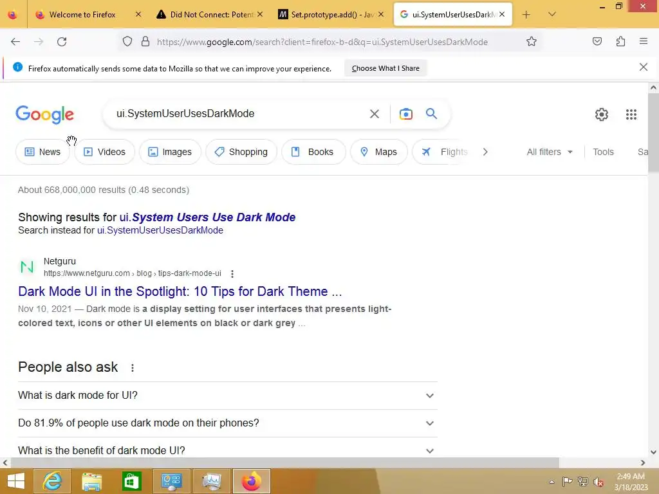Open the Extensions puzzle icon
Viewport: 659px width, 494px height.
pyautogui.click(x=620, y=42)
